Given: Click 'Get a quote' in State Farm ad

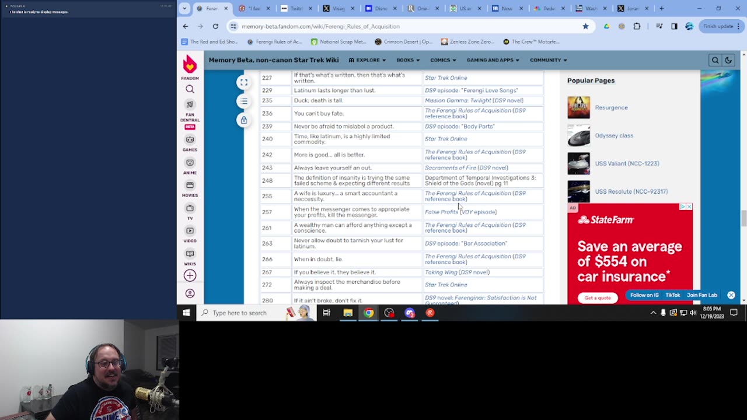Looking at the screenshot, I should 598,297.
